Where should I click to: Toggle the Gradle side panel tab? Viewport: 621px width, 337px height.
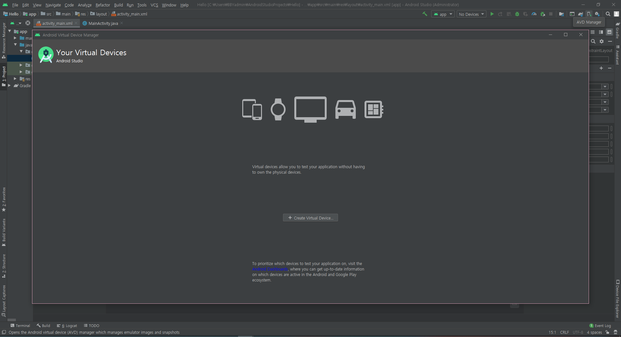click(x=617, y=31)
